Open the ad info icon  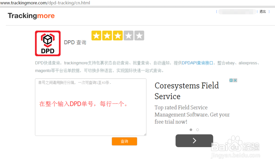[x=231, y=80]
